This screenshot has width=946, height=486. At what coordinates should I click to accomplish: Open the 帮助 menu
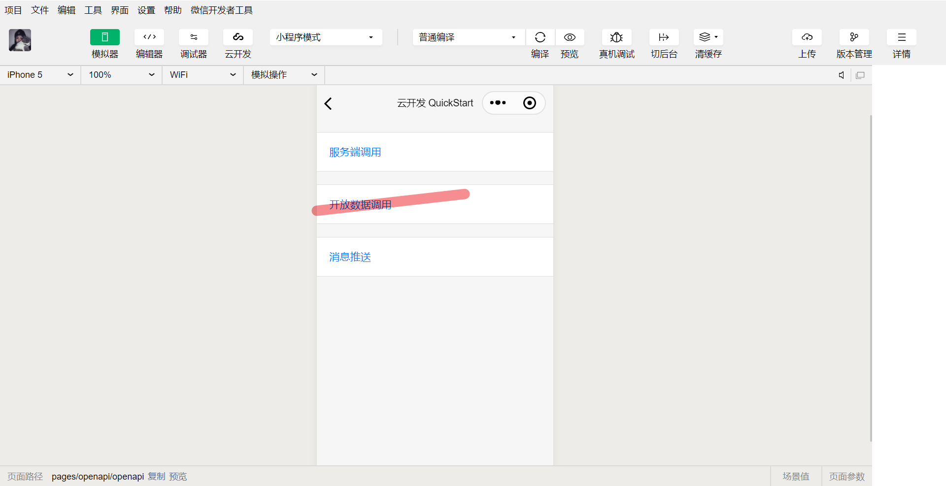173,10
